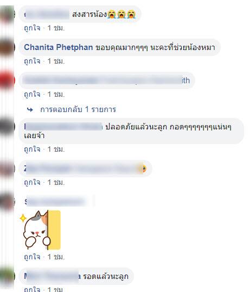The height and width of the screenshot is (292, 249).
Task: Open the avatar beside the รอดแล้วนะลูก comment
Action: (x=7, y=276)
